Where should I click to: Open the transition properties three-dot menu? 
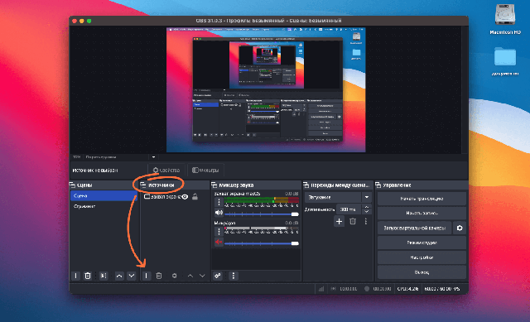pos(366,221)
